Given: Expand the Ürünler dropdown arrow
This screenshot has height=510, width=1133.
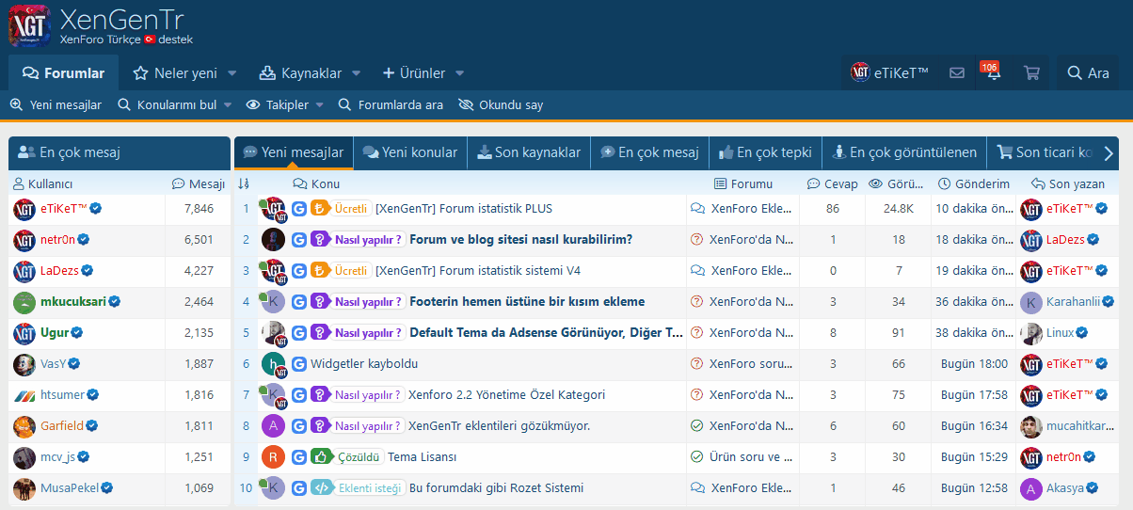Looking at the screenshot, I should (x=459, y=73).
